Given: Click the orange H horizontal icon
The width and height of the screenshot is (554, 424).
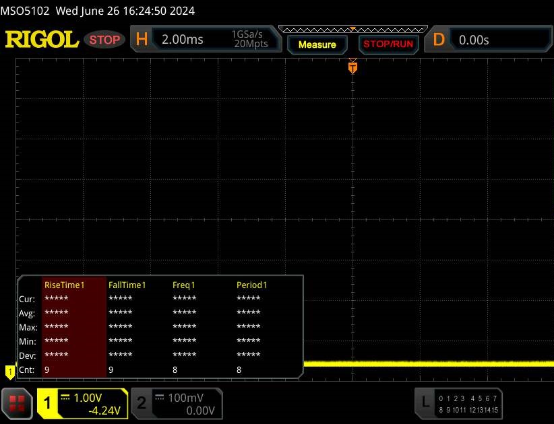Looking at the screenshot, I should (142, 40).
